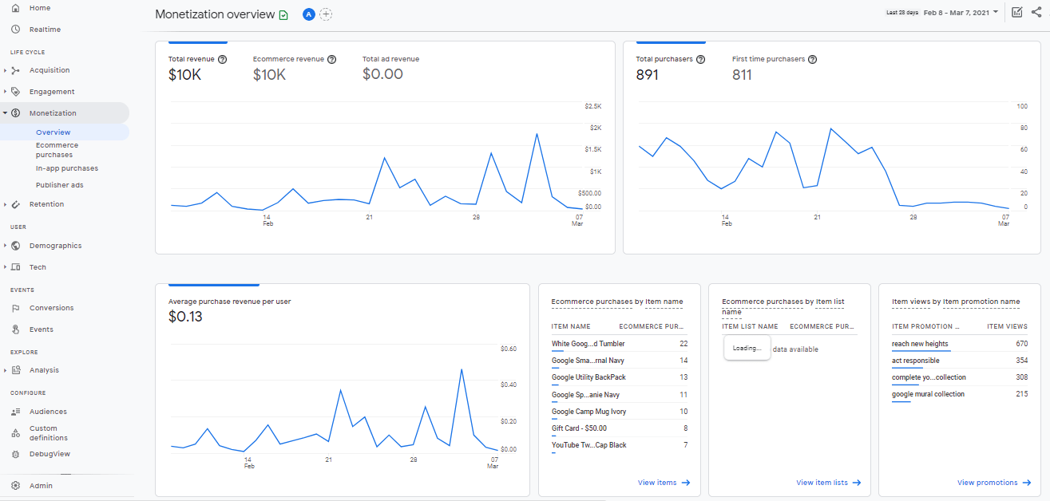Click the DebugView icon
1050x501 pixels.
pos(16,454)
